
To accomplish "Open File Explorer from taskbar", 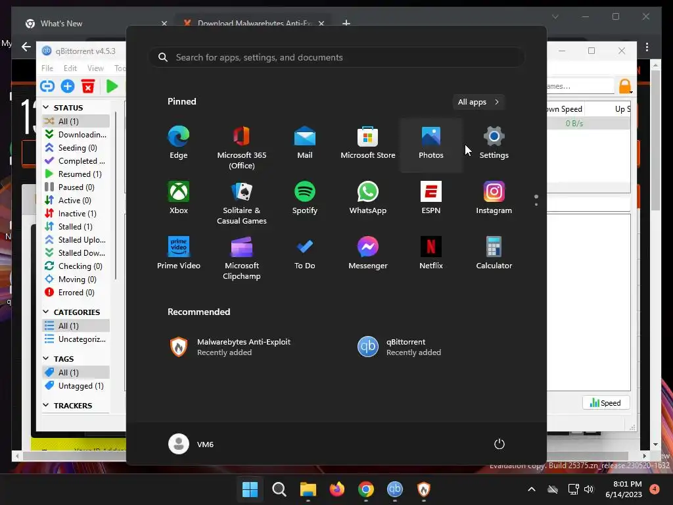I will [x=308, y=489].
